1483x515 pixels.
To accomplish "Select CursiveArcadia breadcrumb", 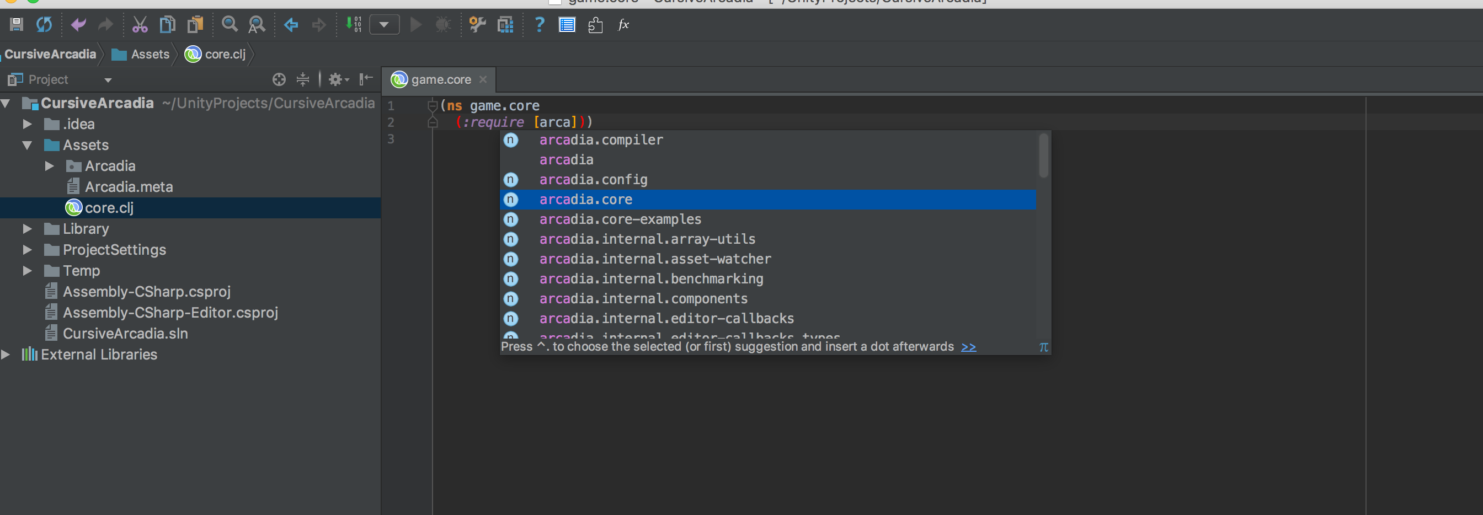I will (50, 54).
